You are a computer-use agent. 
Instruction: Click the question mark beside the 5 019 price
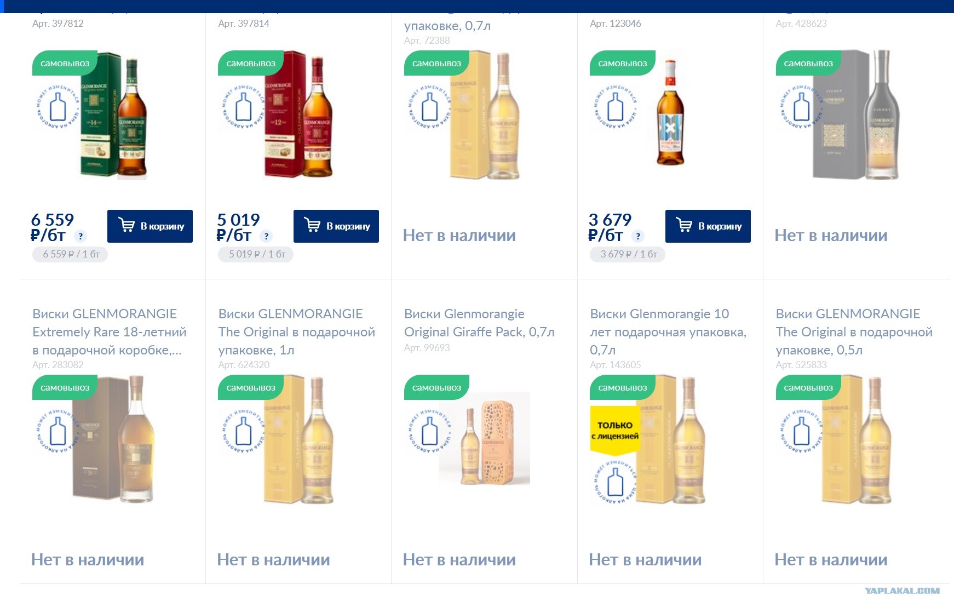pos(266,237)
